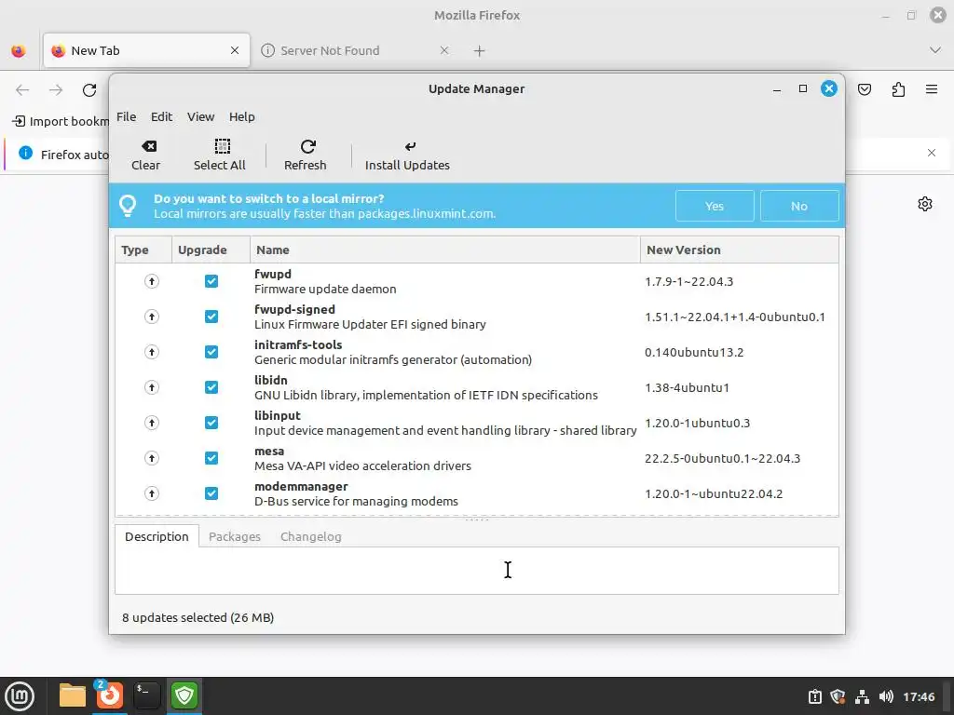Sort by the Upgrade column header

click(x=211, y=250)
